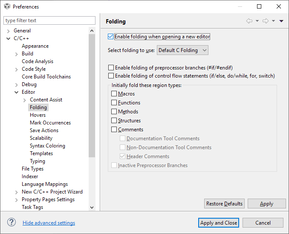
Task: Select Scalability in the tree
Action: [x=41, y=138]
